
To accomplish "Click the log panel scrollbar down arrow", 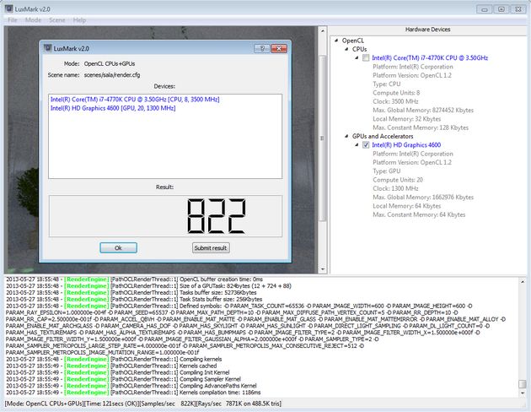I will point(523,393).
